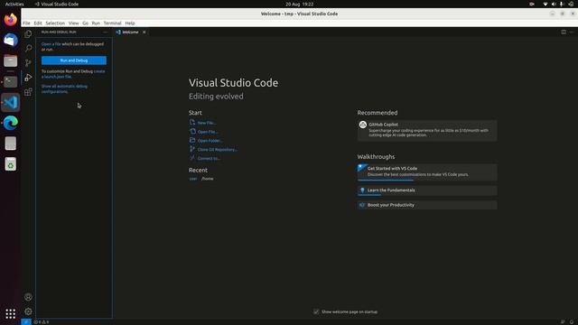This screenshot has width=578, height=325.
Task: Click the remote window status bar indicator
Action: (26, 321)
